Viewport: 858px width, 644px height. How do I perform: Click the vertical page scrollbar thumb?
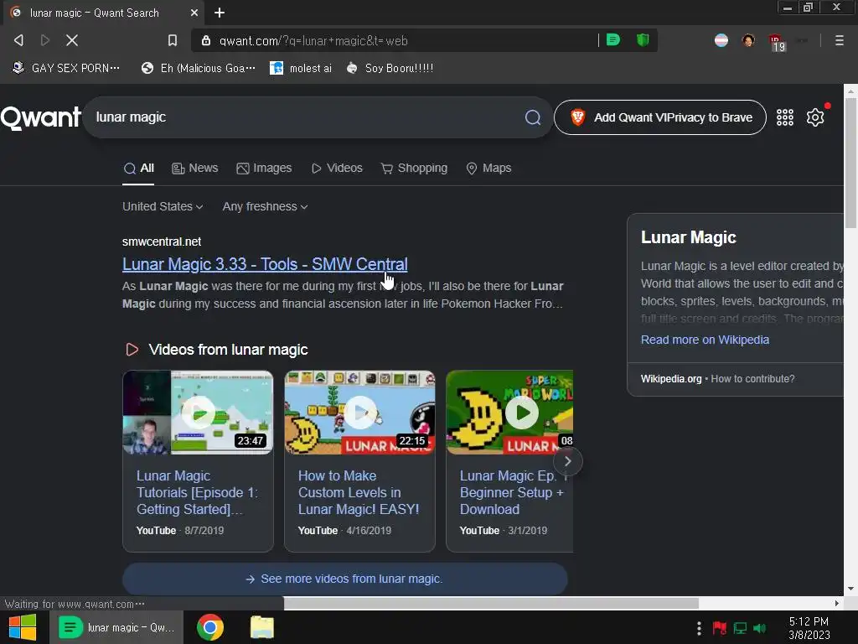tap(850, 164)
